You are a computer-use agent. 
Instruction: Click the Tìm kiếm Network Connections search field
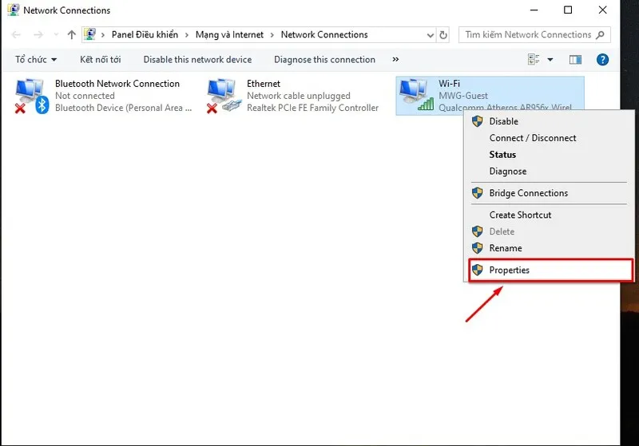coord(527,35)
